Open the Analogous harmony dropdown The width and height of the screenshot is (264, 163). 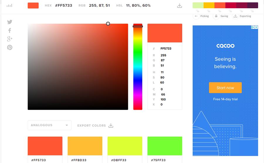point(50,125)
